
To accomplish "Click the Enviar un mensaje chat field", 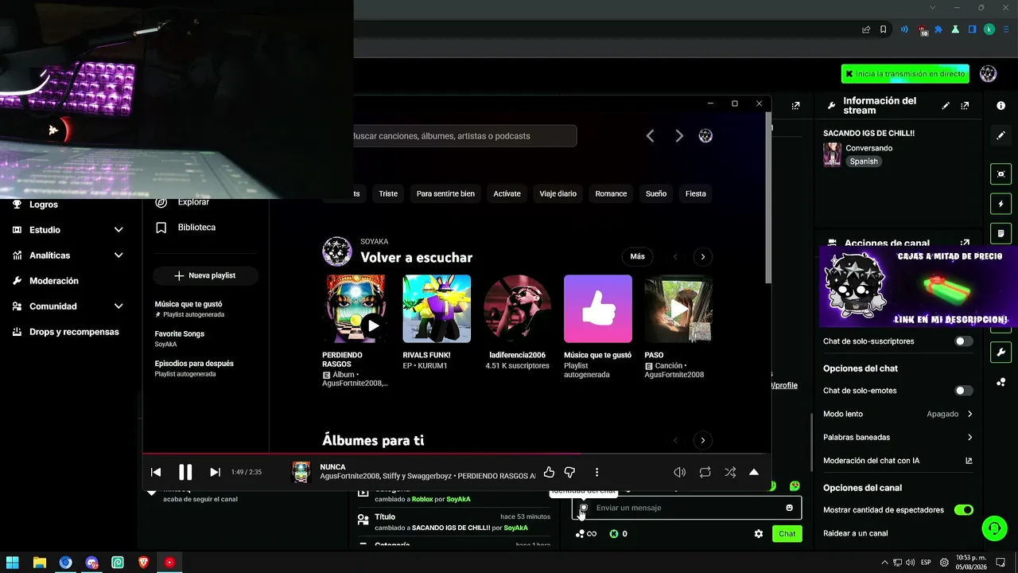I will pyautogui.click(x=686, y=508).
